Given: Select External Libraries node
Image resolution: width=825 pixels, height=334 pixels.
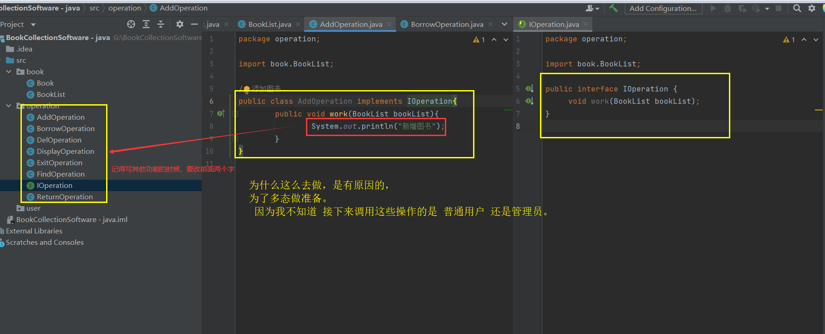Looking at the screenshot, I should tap(31, 231).
